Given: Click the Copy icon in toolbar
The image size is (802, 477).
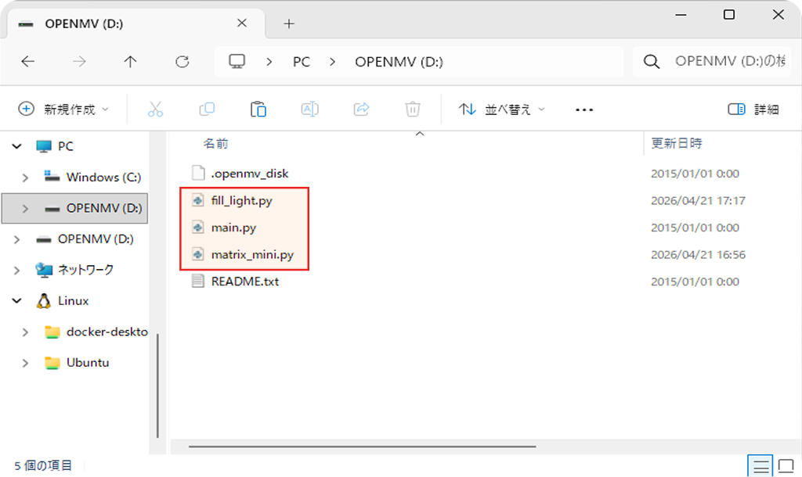Looking at the screenshot, I should (x=207, y=109).
